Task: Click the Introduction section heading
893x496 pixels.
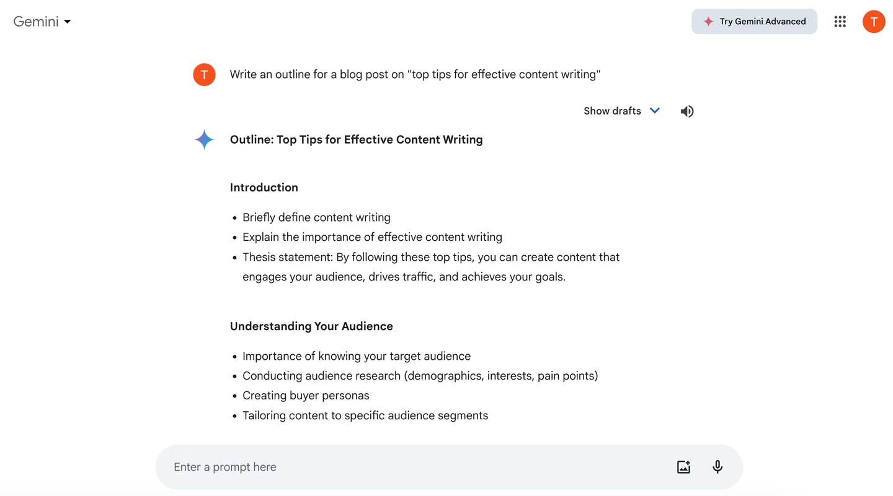Action: click(x=264, y=188)
